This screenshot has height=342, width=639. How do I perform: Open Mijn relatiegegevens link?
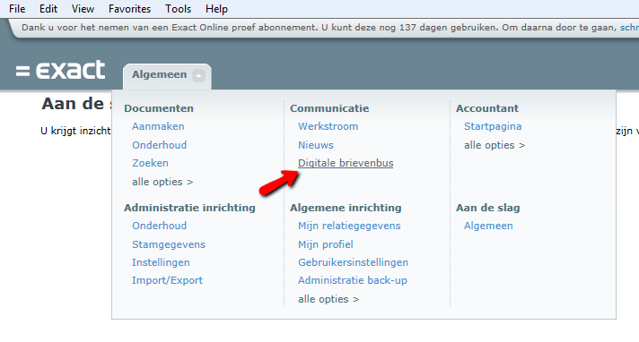349,226
